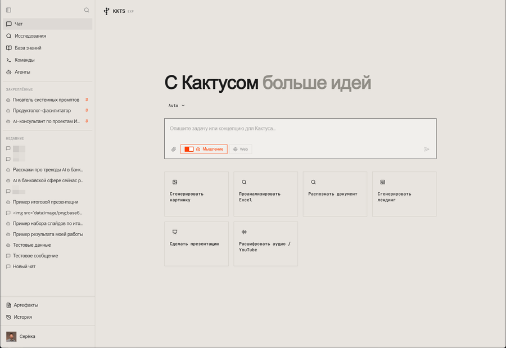Open the Команды section
This screenshot has height=348, width=506.
[x=48, y=60]
